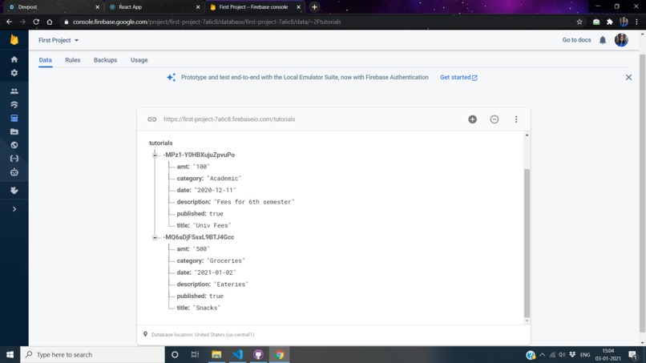
Task: Click the -MPz1-Y0HBXujuZpvuPo key
Action: [199, 155]
